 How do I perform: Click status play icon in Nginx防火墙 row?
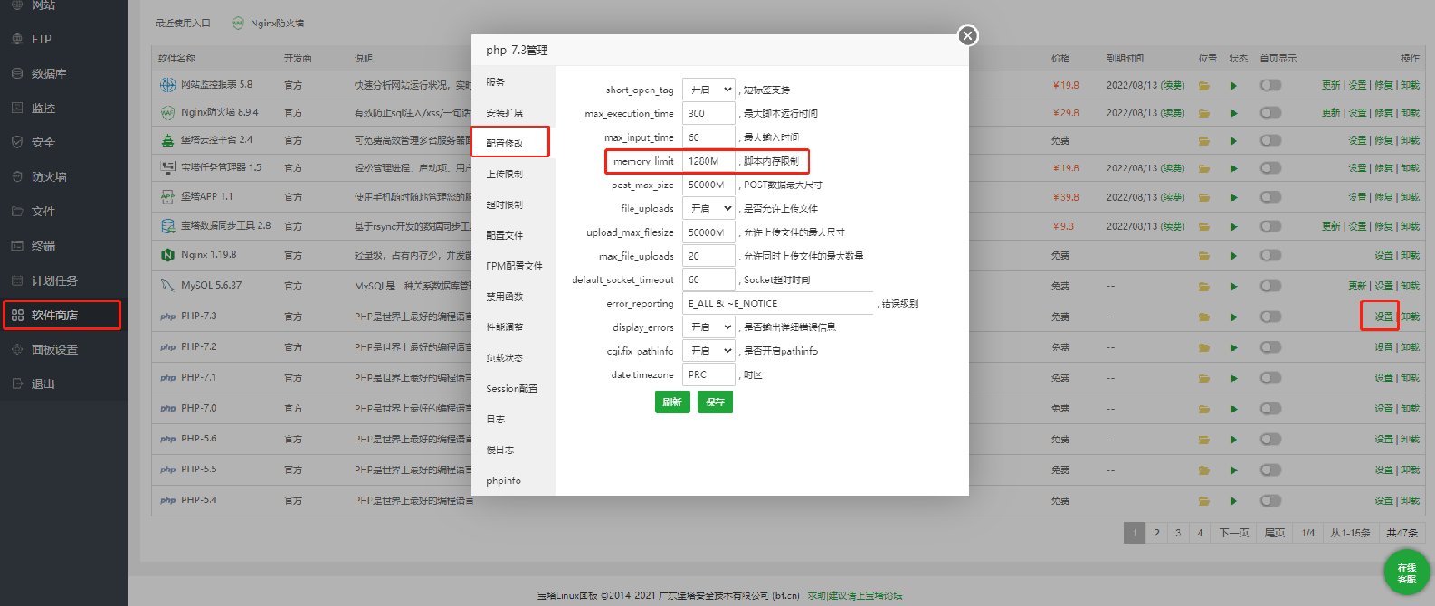pyautogui.click(x=1233, y=114)
